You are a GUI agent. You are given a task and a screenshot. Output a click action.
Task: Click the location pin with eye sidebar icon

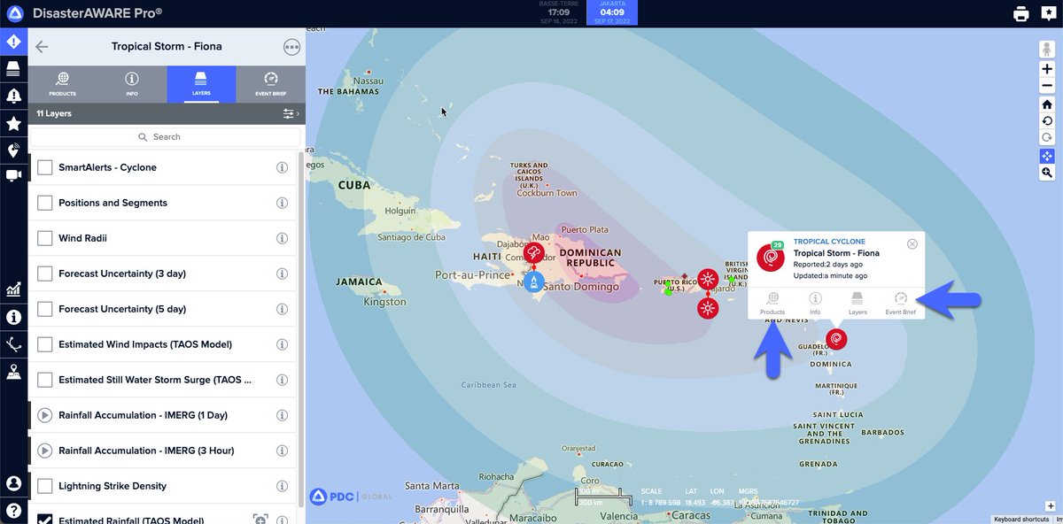[13, 150]
